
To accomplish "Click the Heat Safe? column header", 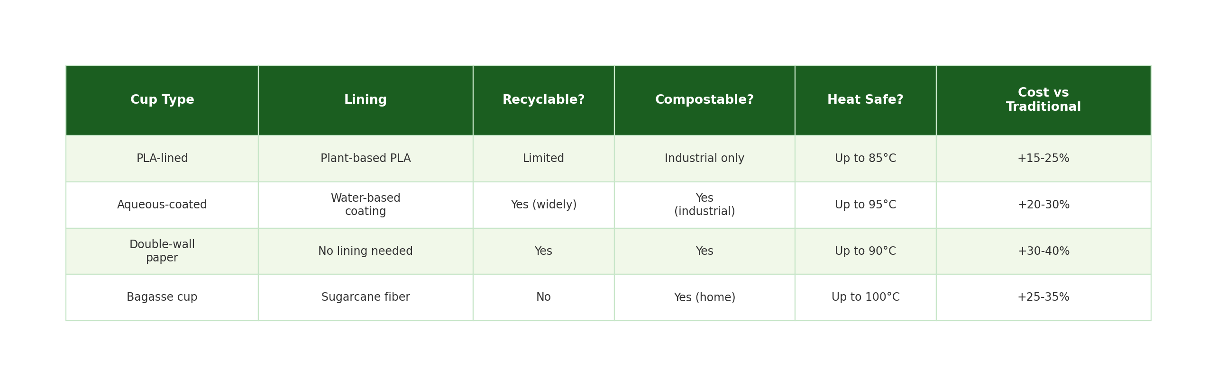I will (x=865, y=100).
